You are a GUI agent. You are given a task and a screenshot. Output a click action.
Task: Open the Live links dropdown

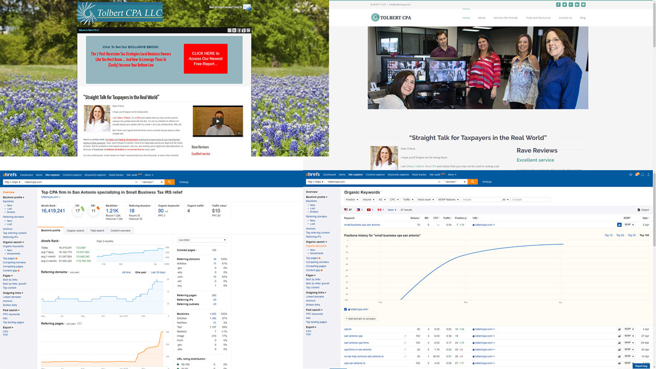pos(202,240)
